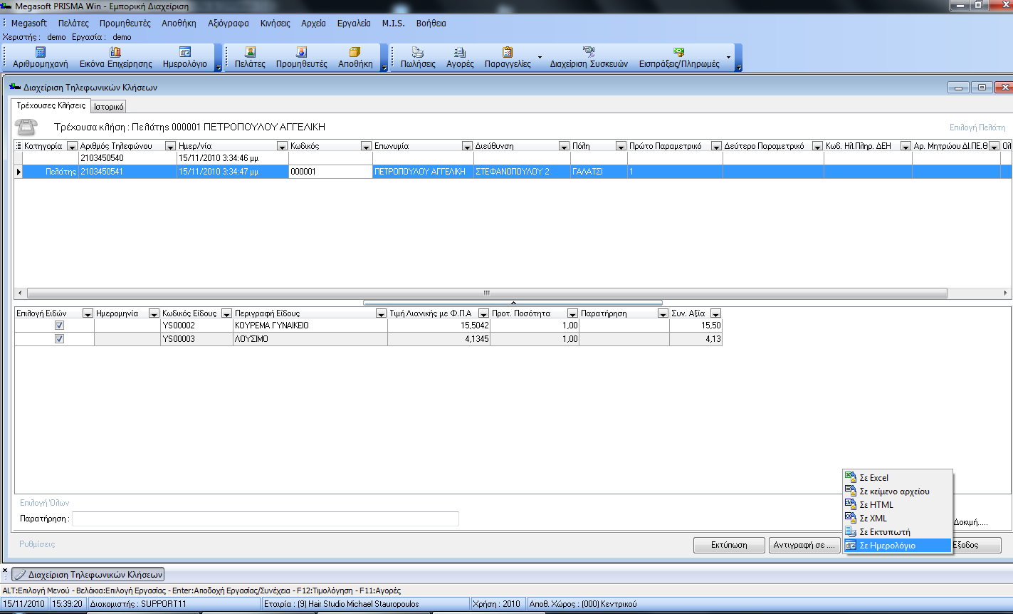Viewport: 1013px width, 614px height.
Task: Open the Εργαλεία menu
Action: tap(354, 23)
